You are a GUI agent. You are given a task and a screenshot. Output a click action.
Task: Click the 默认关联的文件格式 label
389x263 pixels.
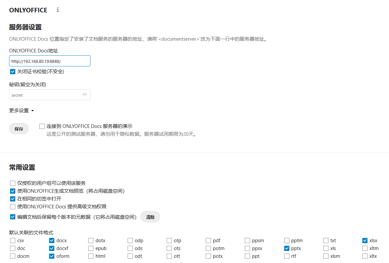click(x=31, y=233)
